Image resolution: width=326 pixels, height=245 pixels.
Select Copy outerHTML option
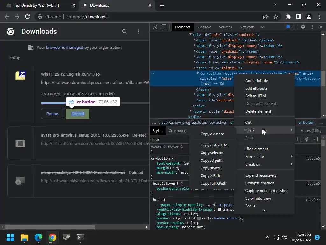[x=215, y=145]
